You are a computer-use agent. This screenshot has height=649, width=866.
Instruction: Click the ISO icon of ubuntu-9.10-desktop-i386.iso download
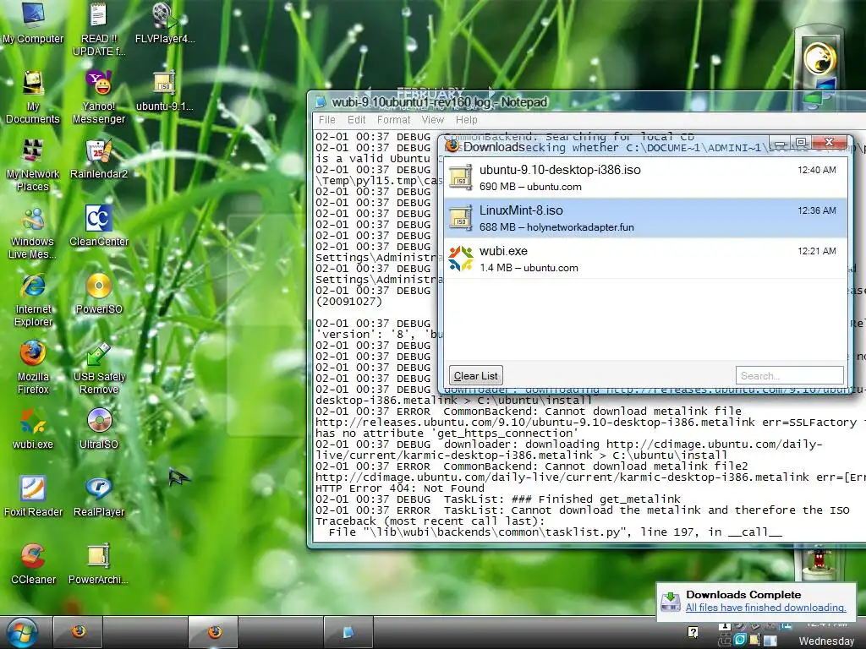(461, 177)
